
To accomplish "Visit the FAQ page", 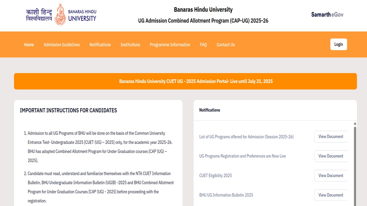I will (203, 45).
